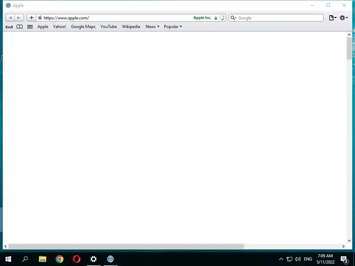
Task: Launch Chrome from the taskbar
Action: point(60,259)
